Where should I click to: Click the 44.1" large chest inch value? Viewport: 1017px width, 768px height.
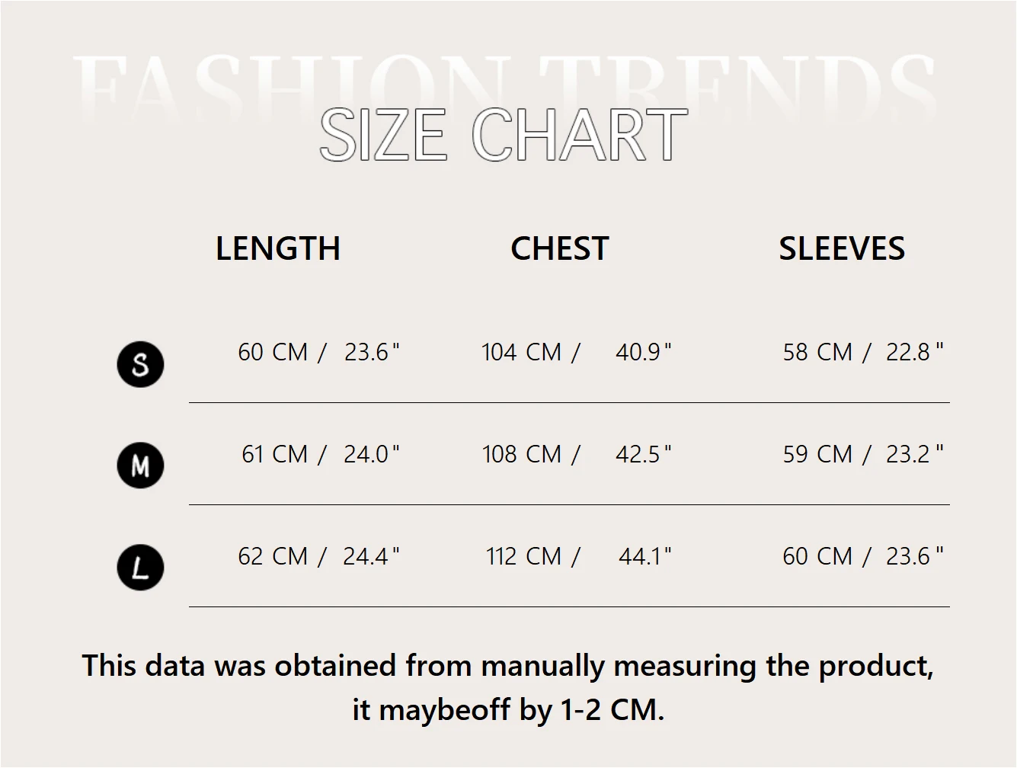coord(644,556)
